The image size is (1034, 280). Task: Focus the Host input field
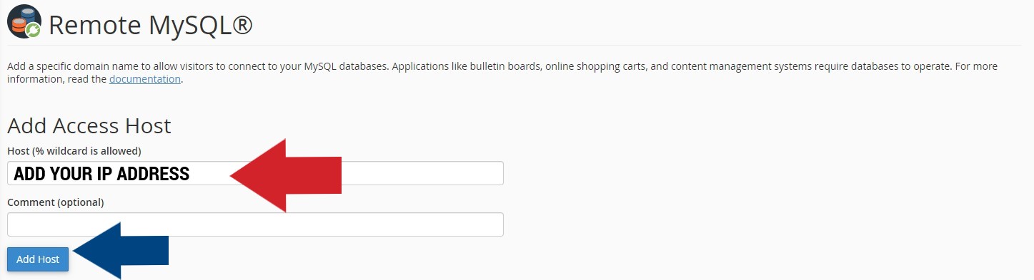[x=255, y=173]
